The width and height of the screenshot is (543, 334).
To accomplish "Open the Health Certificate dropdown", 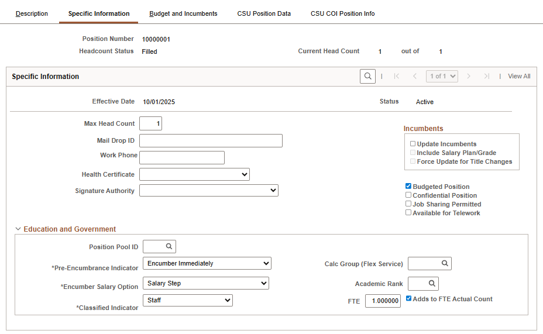I will 194,174.
